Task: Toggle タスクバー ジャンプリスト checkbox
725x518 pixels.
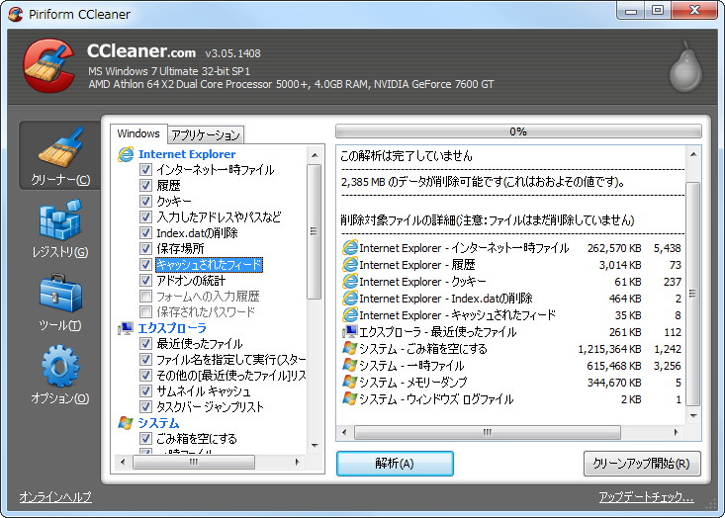Action: pyautogui.click(x=145, y=406)
